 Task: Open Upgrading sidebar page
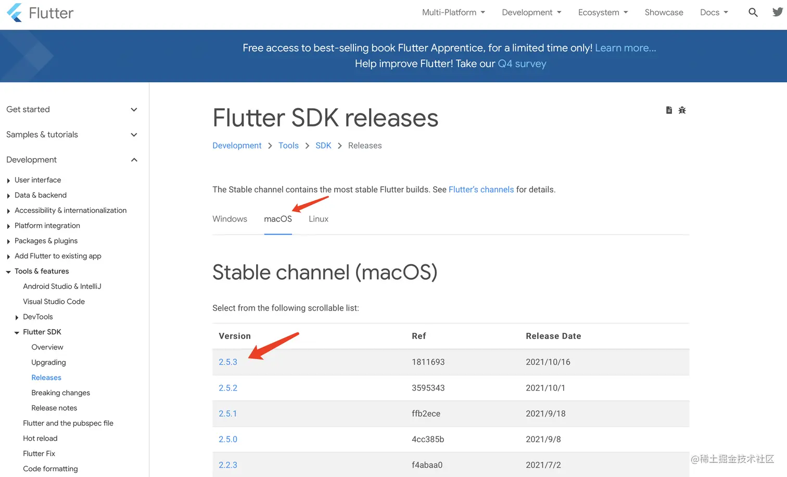(48, 362)
